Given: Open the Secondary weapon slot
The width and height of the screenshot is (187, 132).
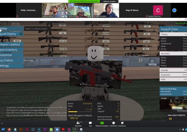Looking at the screenshot, I should pos(173,53).
